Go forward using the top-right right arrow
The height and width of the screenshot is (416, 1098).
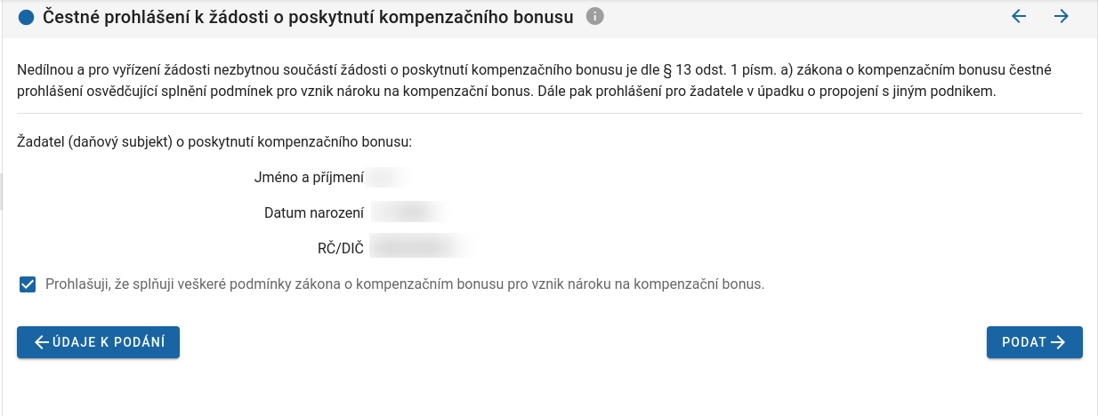click(1061, 16)
